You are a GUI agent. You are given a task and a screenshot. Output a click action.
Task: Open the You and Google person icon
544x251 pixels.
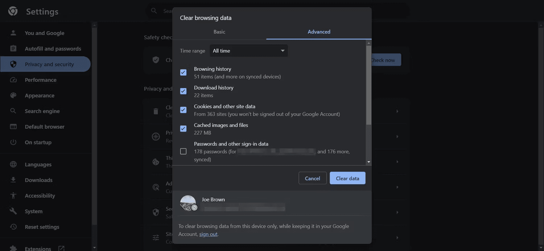(13, 33)
